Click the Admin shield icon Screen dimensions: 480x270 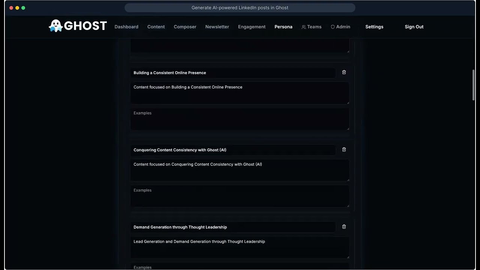click(333, 27)
